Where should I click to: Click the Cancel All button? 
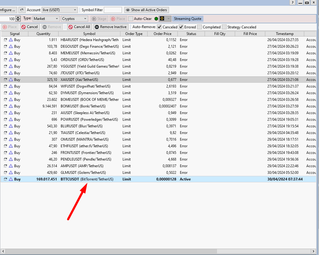79,27
